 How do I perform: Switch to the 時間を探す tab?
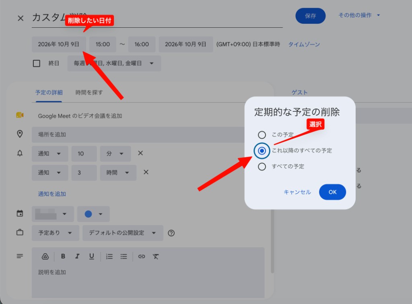click(89, 92)
